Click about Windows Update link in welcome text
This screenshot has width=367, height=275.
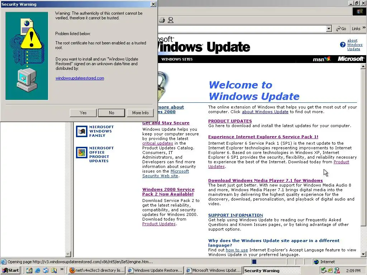[x=265, y=112]
